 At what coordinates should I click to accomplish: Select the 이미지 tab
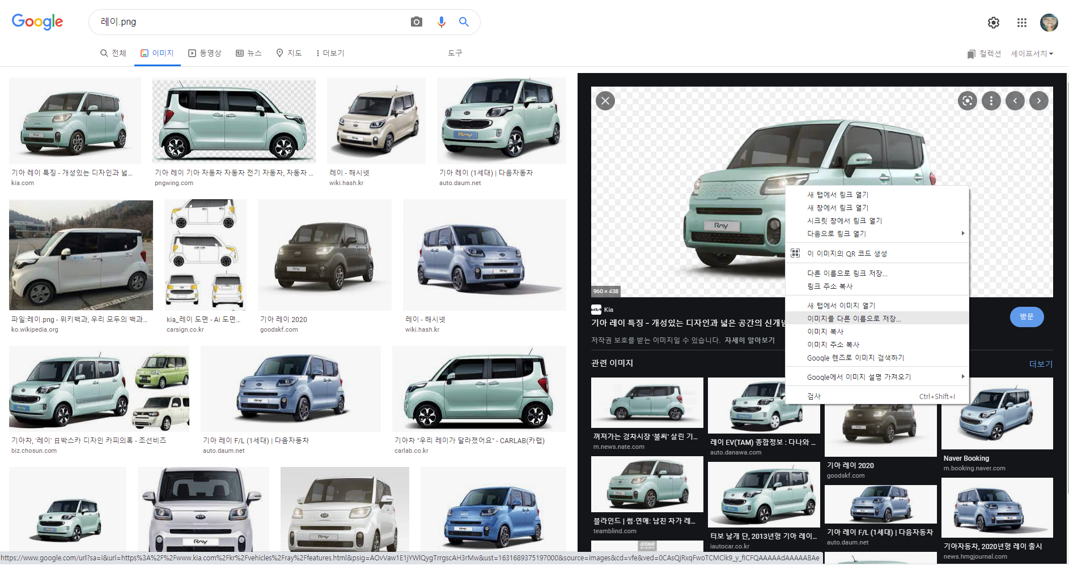[157, 53]
